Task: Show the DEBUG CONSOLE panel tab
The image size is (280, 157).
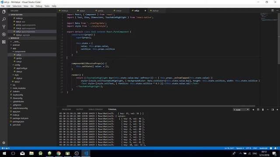Action: 95,109
